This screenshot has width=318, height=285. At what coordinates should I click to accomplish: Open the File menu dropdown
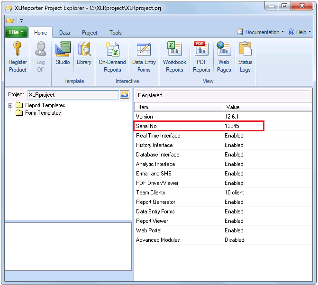pos(16,32)
